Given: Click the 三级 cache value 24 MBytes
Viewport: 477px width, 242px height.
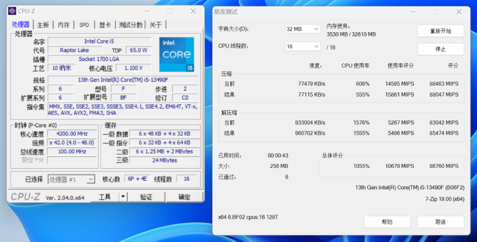Looking at the screenshot, I should click(x=165, y=160).
